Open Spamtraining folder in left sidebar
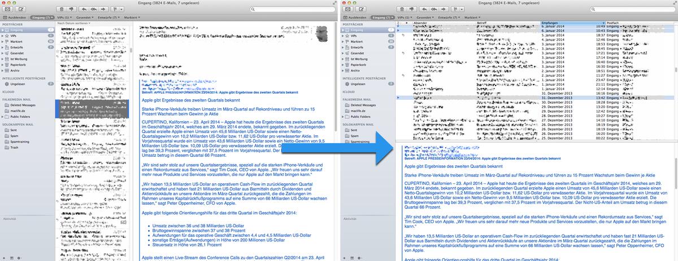Viewport: 678px width, 261px height. 28,141
